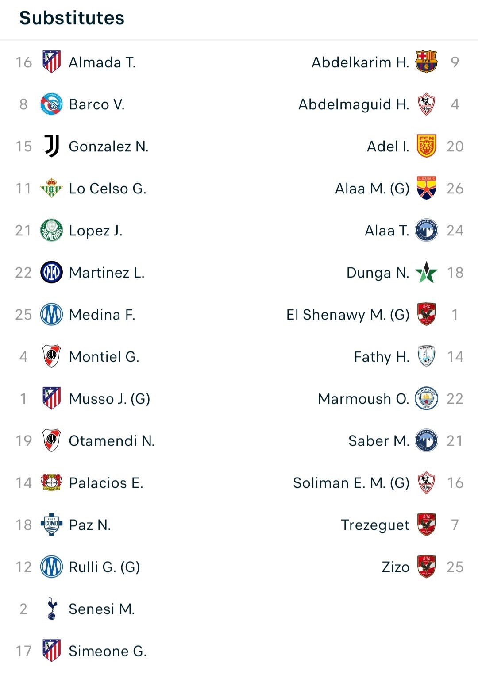Open Abdelmaguid H. player entry

[x=354, y=104]
